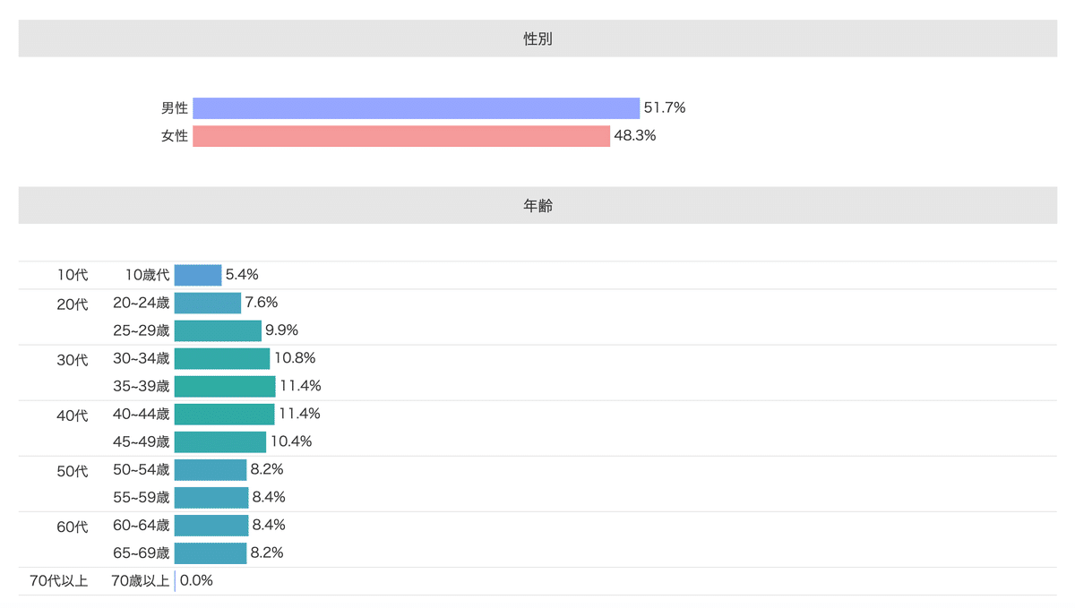Select the 30代 group label

pos(73,360)
